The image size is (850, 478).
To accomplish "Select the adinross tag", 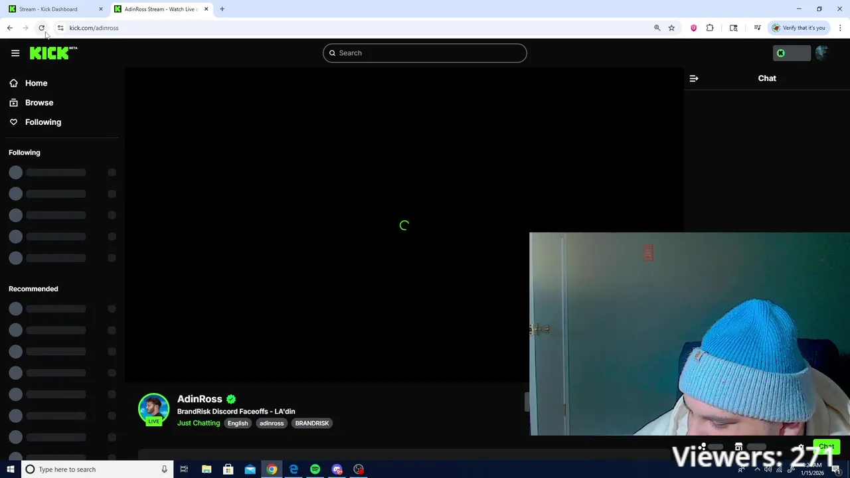I will (272, 423).
